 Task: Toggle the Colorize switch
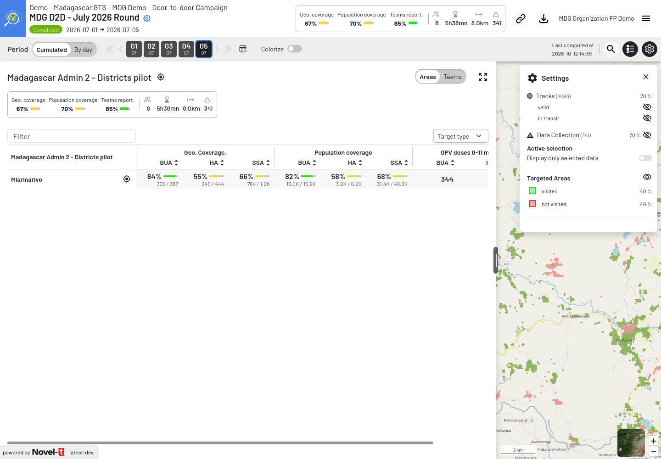[295, 49]
